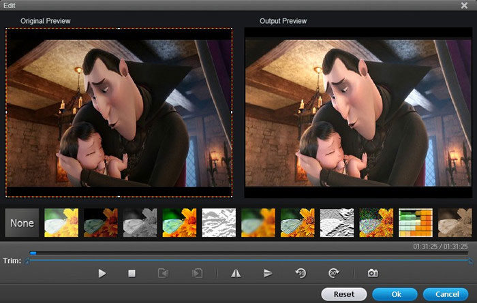Screen dimensions: 477x303
Task: Apply the blur effect thumbnail
Action: [x=258, y=223]
